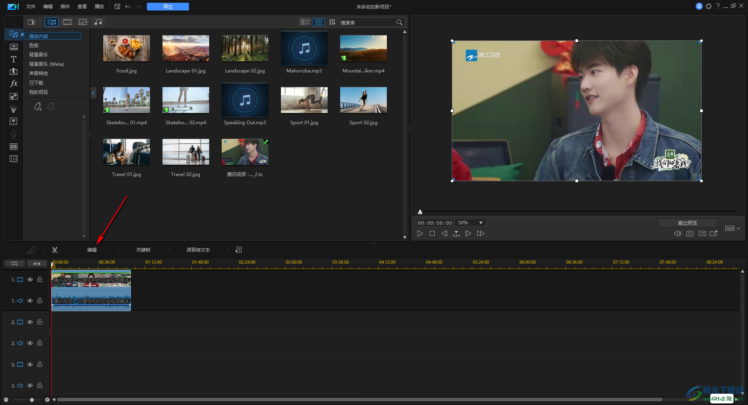Viewport: 748px width, 405px height.
Task: Click the 语音转文本 button
Action: coord(198,250)
